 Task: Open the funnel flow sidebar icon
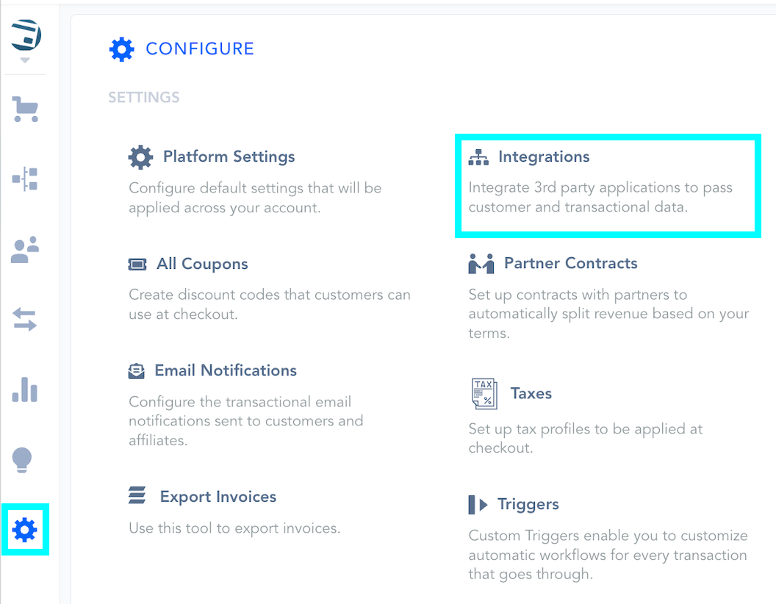tap(25, 179)
